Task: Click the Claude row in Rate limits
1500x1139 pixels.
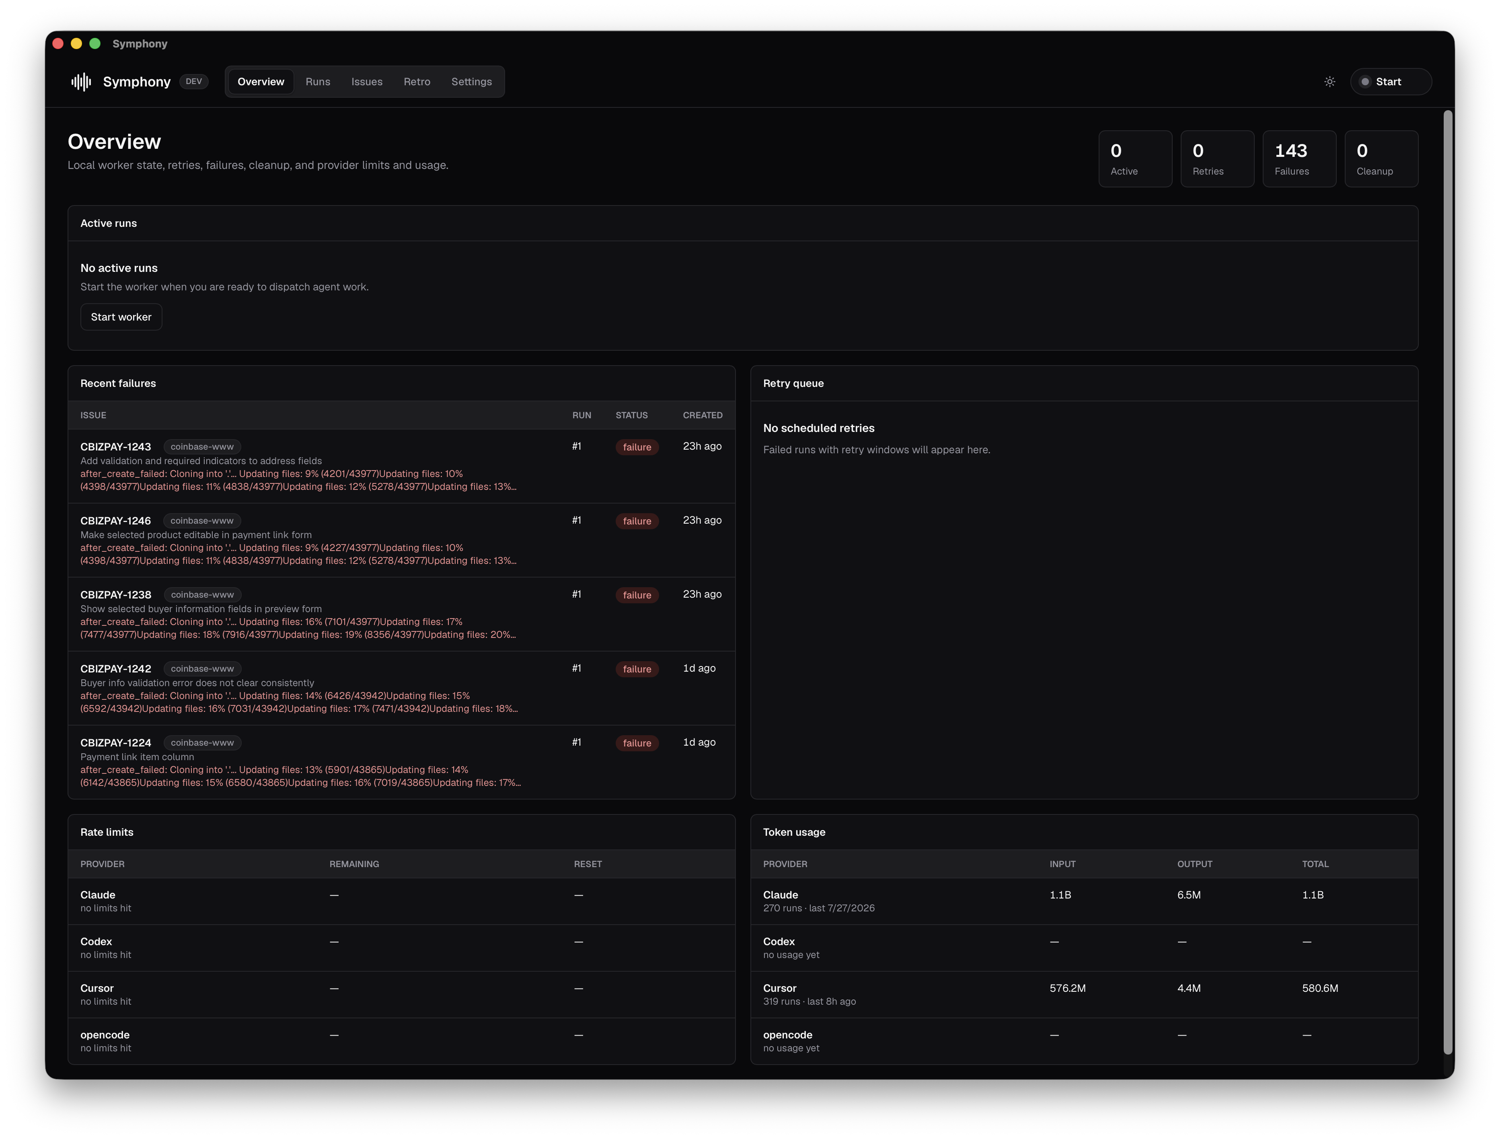Action: pos(401,901)
